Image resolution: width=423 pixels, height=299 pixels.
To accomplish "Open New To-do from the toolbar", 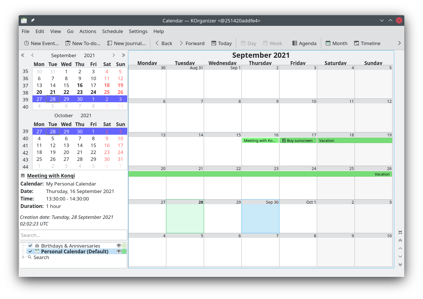I will click(83, 43).
